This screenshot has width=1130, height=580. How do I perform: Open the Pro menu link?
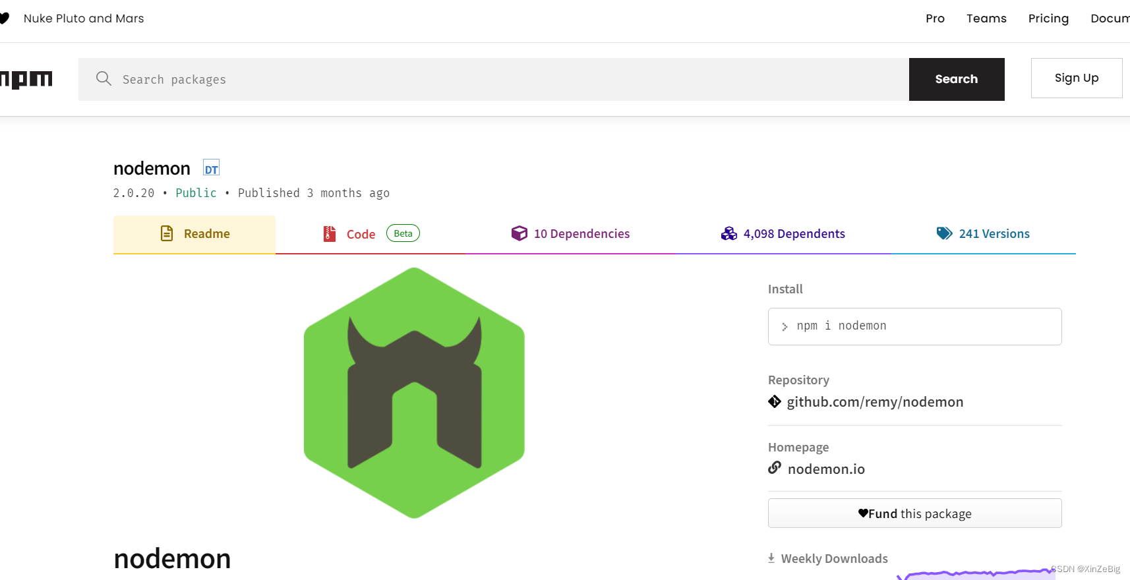pos(935,18)
